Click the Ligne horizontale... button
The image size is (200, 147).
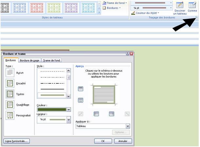17,141
